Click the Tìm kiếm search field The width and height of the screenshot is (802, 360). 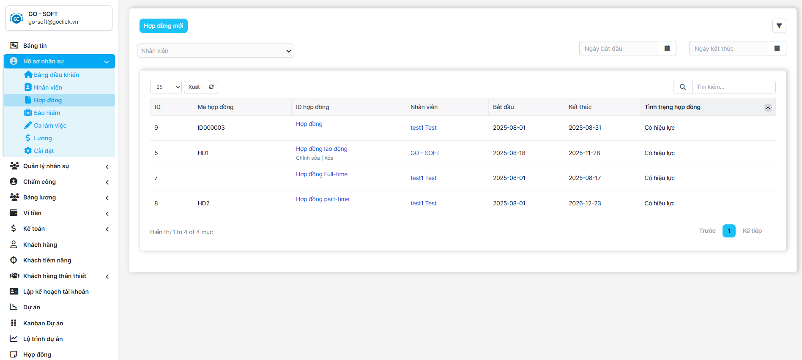coord(733,87)
